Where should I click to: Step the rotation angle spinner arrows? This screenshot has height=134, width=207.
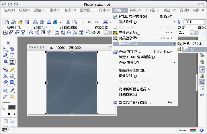coord(105,33)
